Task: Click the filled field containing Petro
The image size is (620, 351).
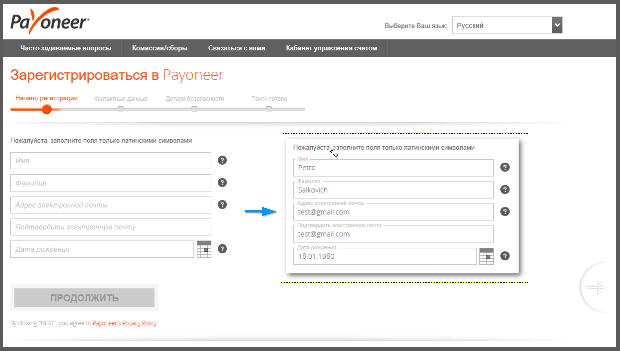Action: coord(393,168)
